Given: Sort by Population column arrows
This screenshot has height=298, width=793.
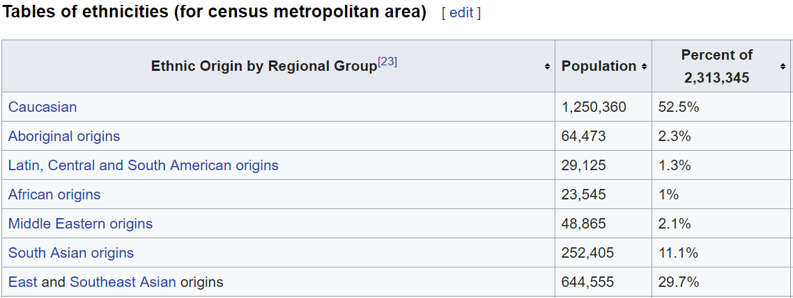Looking at the screenshot, I should 644,67.
